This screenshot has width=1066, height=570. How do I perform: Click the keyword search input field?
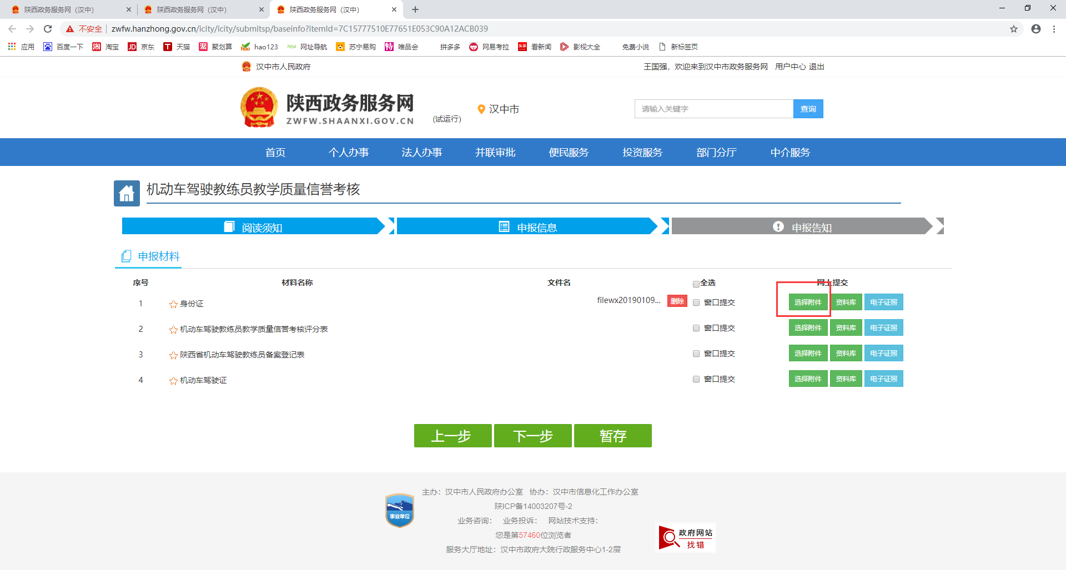pos(713,109)
